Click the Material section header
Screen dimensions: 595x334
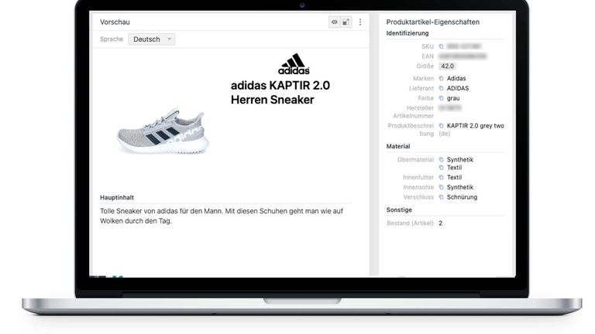coord(398,146)
